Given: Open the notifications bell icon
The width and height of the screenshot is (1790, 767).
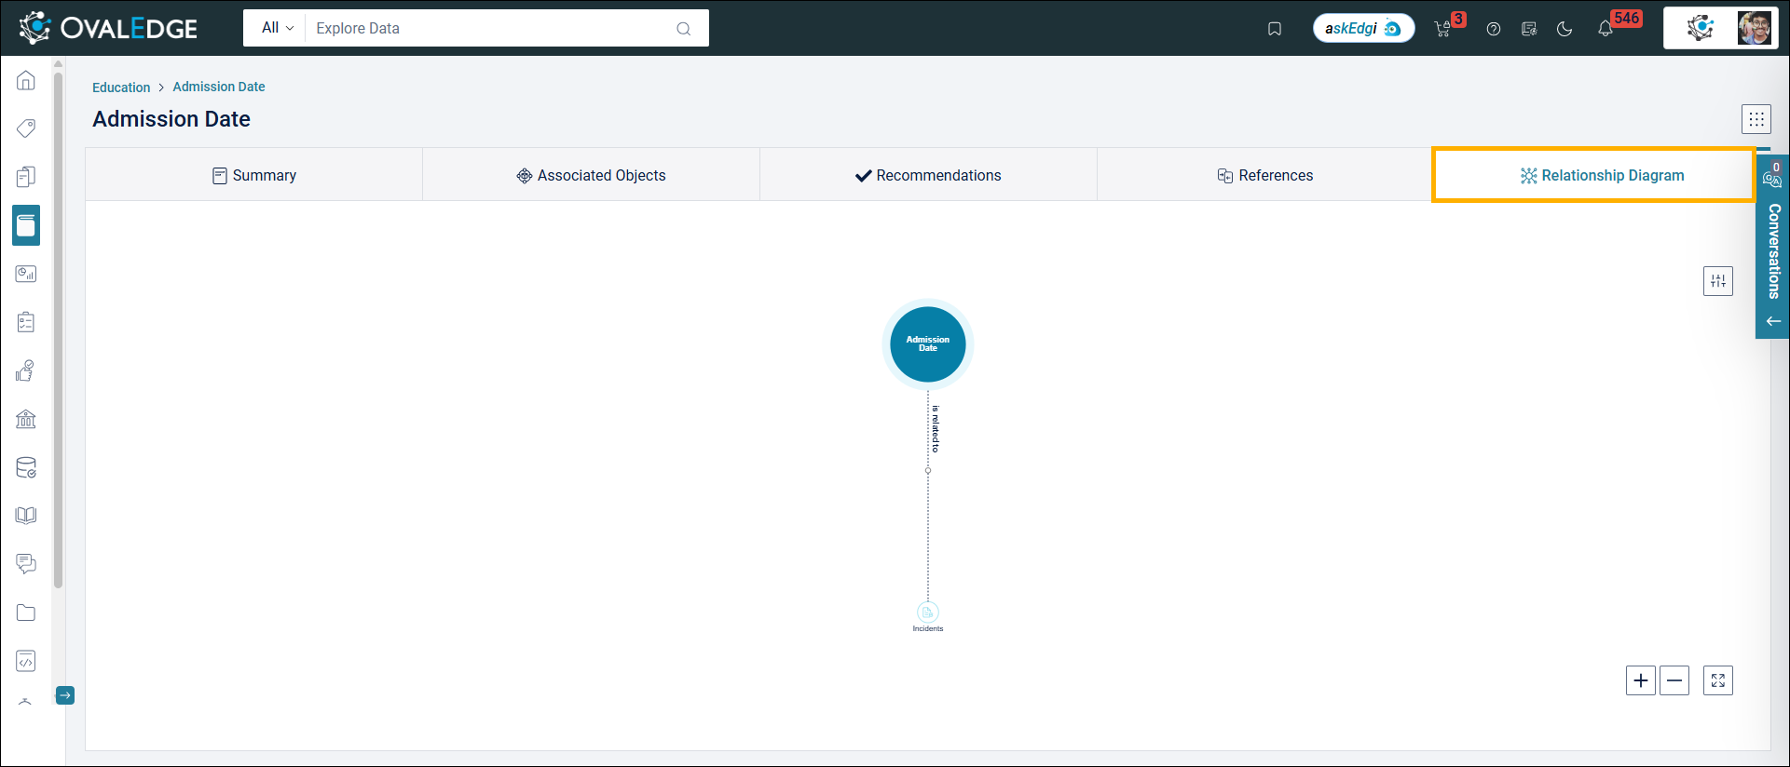Looking at the screenshot, I should pos(1605,29).
